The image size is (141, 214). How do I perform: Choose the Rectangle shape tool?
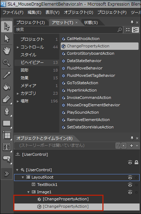tap(7, 123)
